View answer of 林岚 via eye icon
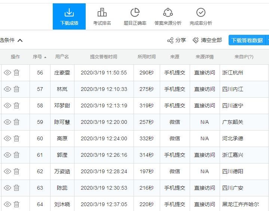 tap(7, 89)
